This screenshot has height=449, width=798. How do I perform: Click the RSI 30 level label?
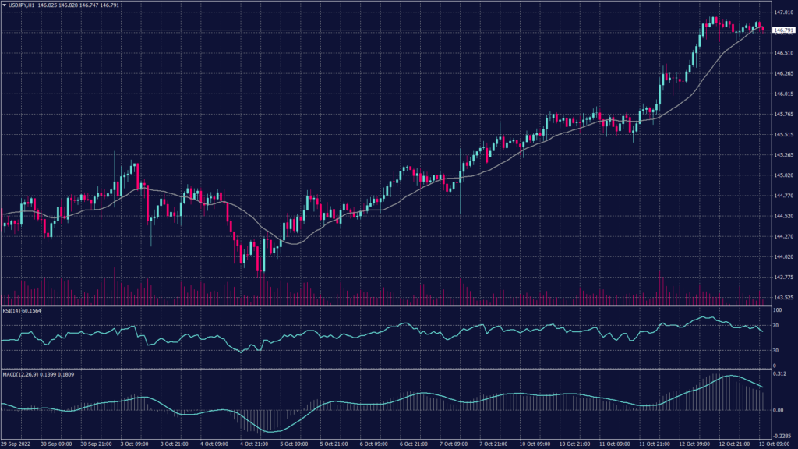[x=775, y=351]
